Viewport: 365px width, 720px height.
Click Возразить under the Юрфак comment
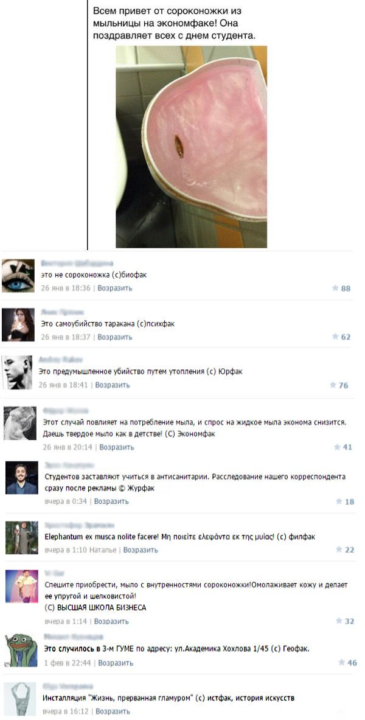tap(113, 385)
